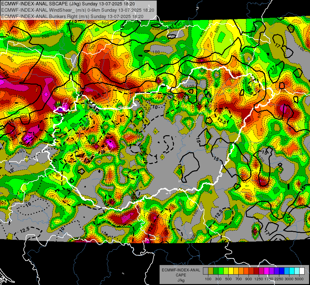Image resolution: width=310 pixels, height=285 pixels.
Task: Click the legend value 1250
Action: (x=259, y=279)
